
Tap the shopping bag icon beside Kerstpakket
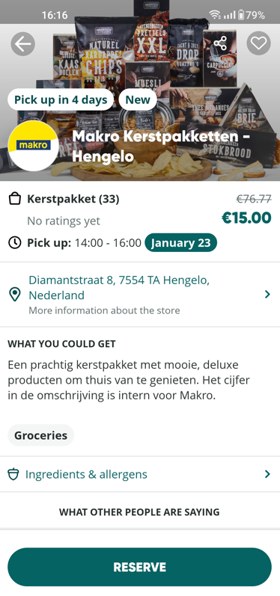[x=14, y=199]
